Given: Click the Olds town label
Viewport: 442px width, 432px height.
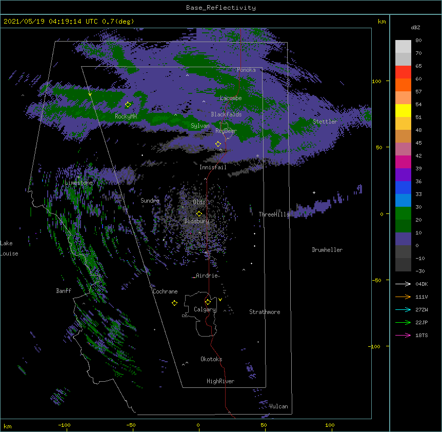Looking at the screenshot, I should 199,202.
